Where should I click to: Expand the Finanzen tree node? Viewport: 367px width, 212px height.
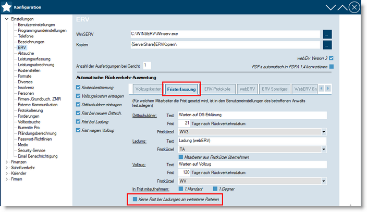point(7,162)
